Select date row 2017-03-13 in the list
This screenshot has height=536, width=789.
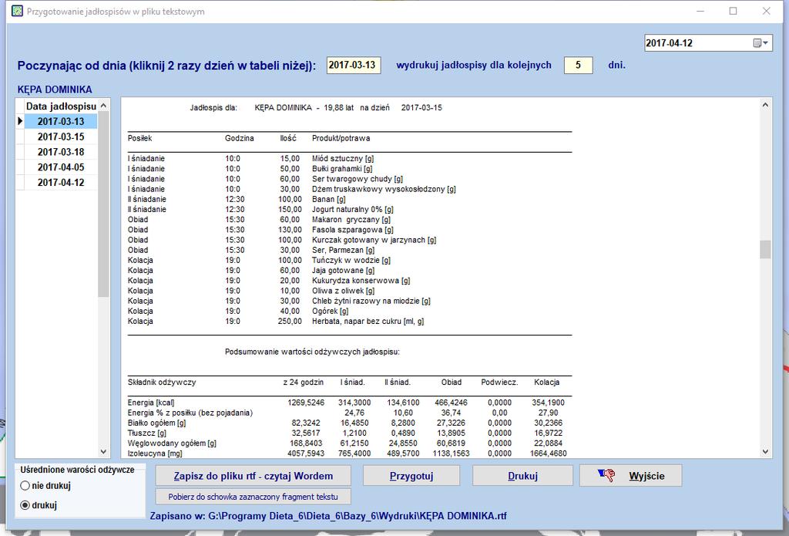tap(61, 121)
